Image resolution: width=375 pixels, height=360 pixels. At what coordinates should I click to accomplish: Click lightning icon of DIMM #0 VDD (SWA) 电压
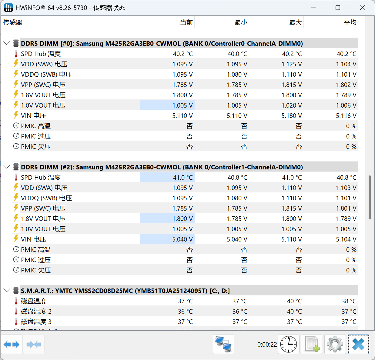16,64
